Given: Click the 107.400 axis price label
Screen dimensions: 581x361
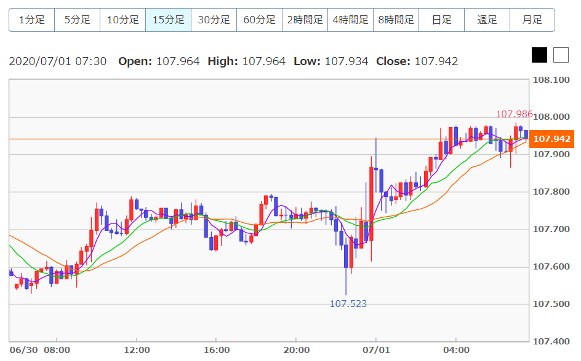Looking at the screenshot, I should (x=551, y=341).
